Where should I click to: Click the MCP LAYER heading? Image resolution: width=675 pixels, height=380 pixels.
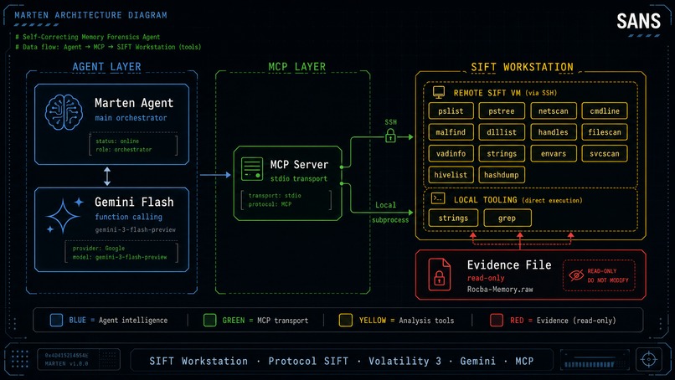[297, 67]
